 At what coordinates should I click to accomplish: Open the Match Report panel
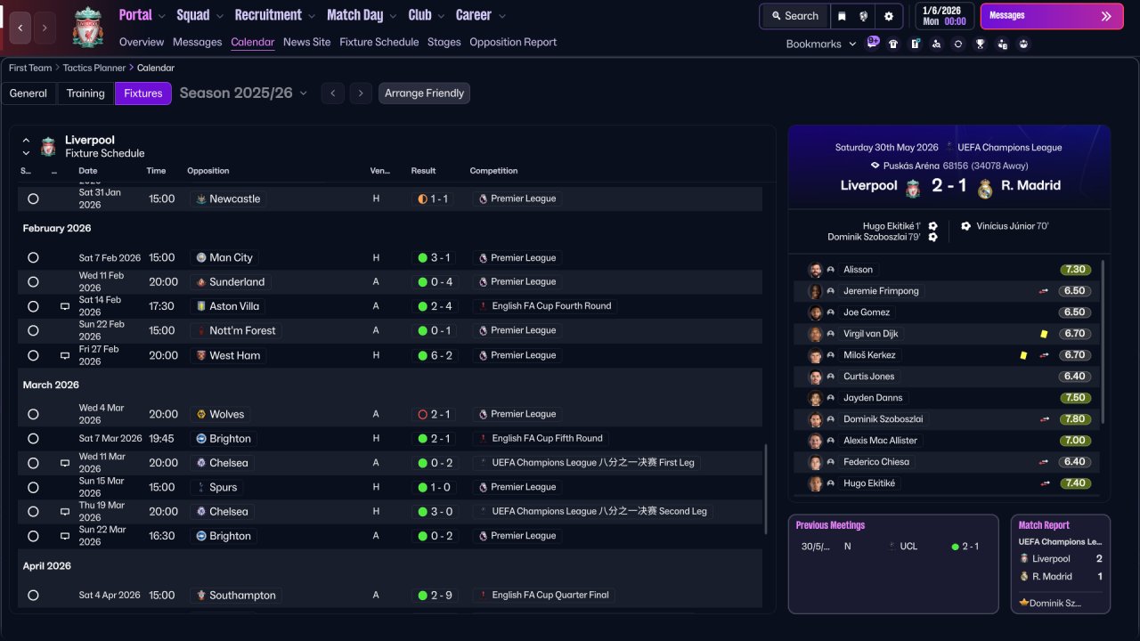click(x=1061, y=564)
